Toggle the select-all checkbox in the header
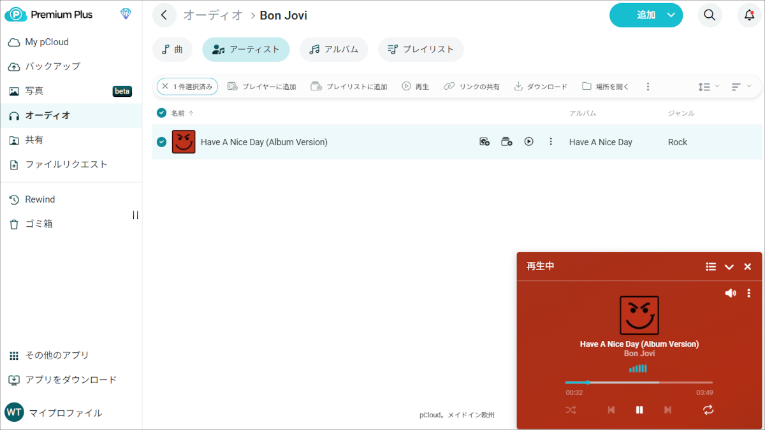The width and height of the screenshot is (765, 430). (x=161, y=113)
